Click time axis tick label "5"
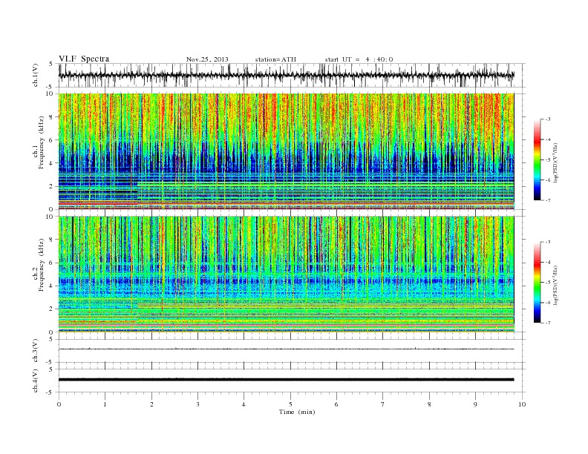This screenshot has width=588, height=454. point(290,404)
